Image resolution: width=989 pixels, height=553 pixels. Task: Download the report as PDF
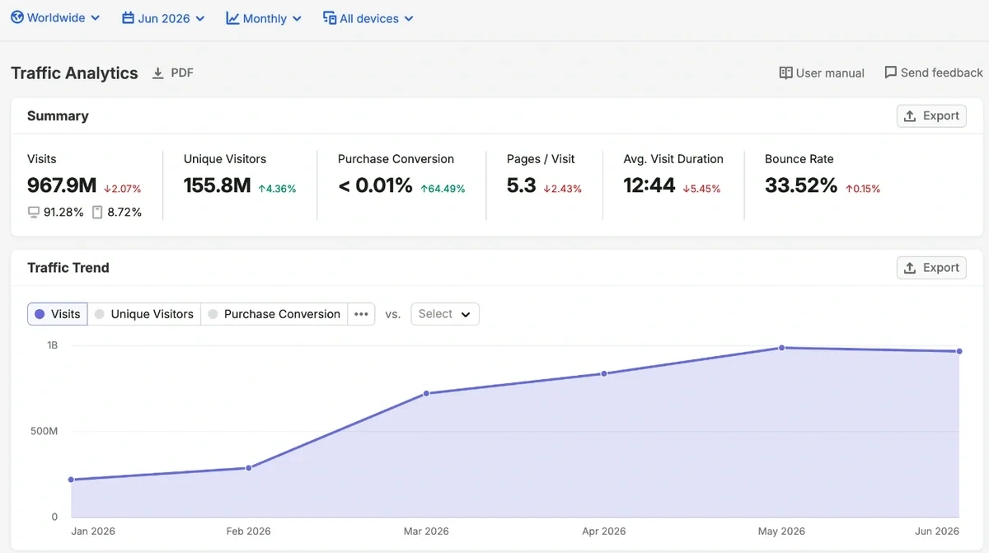[x=173, y=73]
